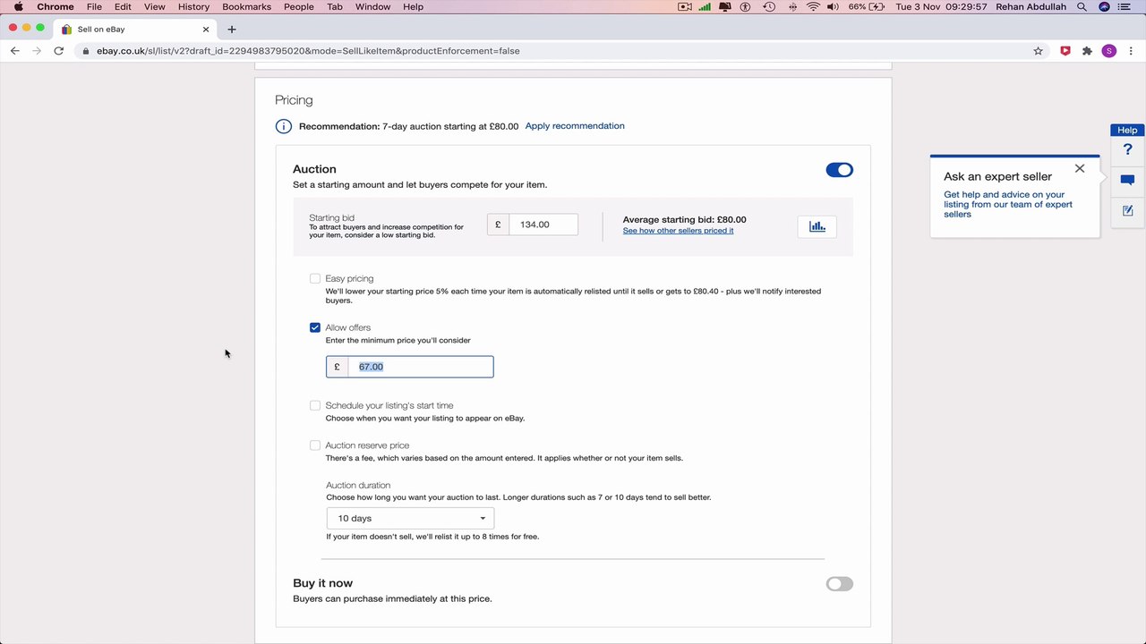This screenshot has width=1146, height=644.
Task: Reload the eBay page
Action: pos(59,51)
